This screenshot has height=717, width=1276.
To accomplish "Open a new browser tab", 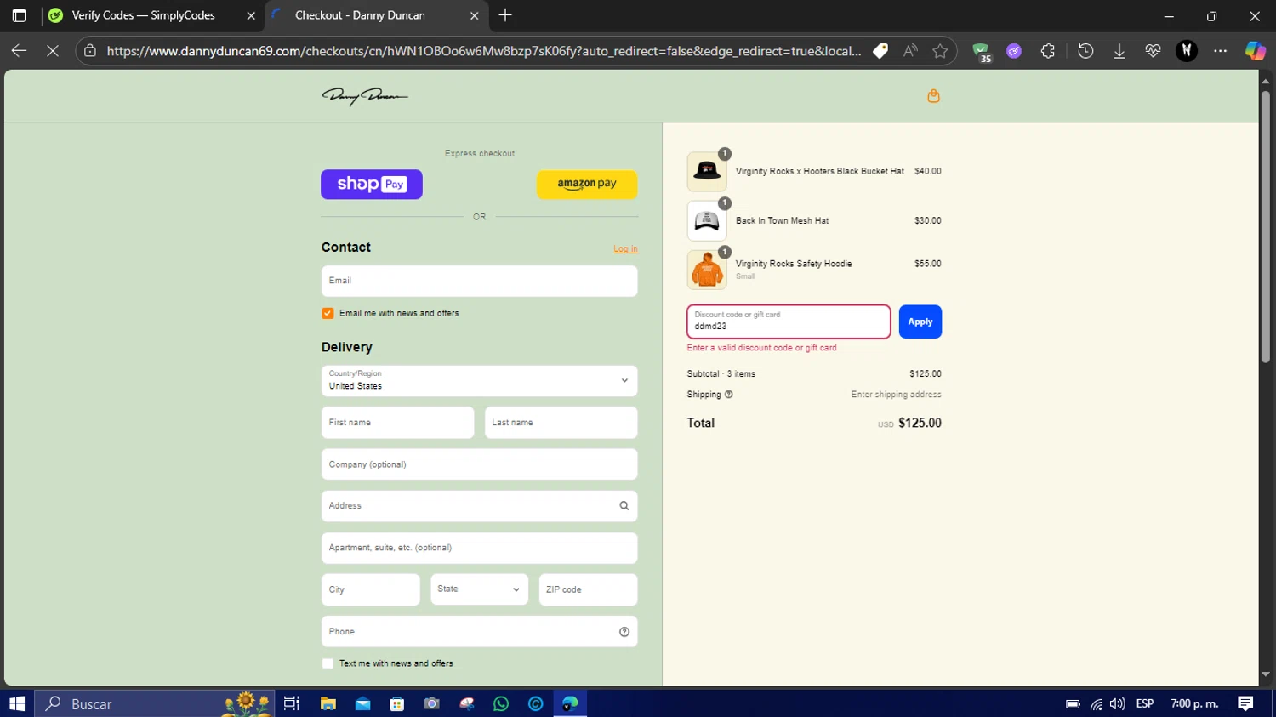I will click(505, 15).
